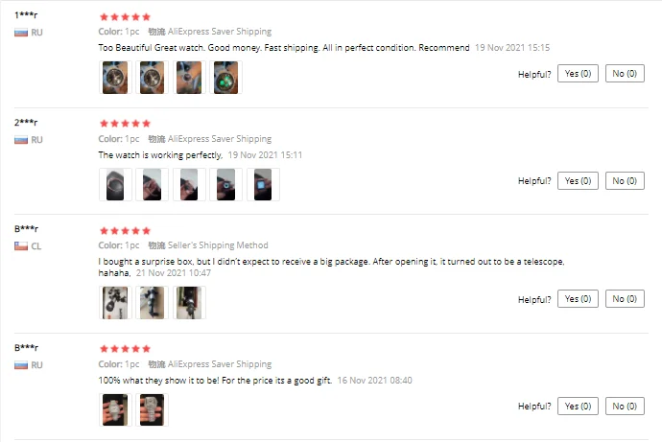This screenshot has width=662, height=442.
Task: Vote Yes on 'watch is working perfectly' review
Action: (x=578, y=181)
